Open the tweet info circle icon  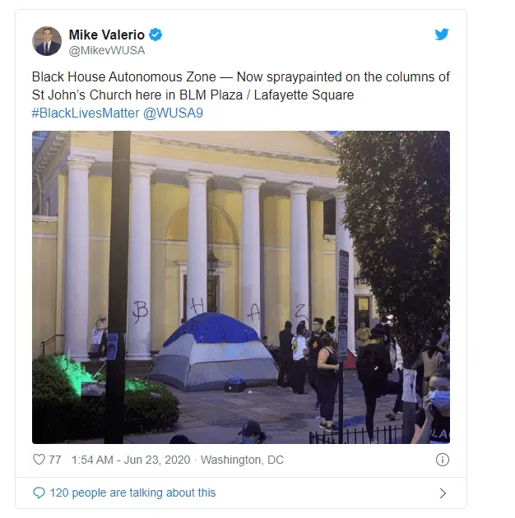point(443,460)
